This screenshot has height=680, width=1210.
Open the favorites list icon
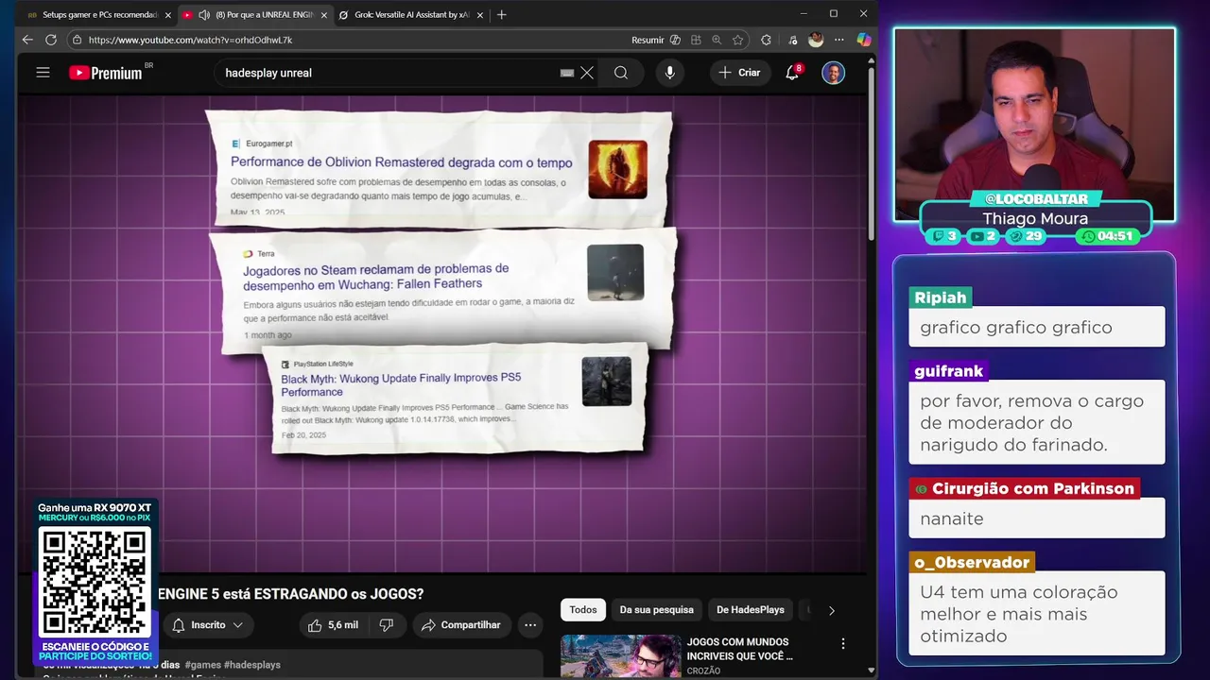tap(791, 40)
